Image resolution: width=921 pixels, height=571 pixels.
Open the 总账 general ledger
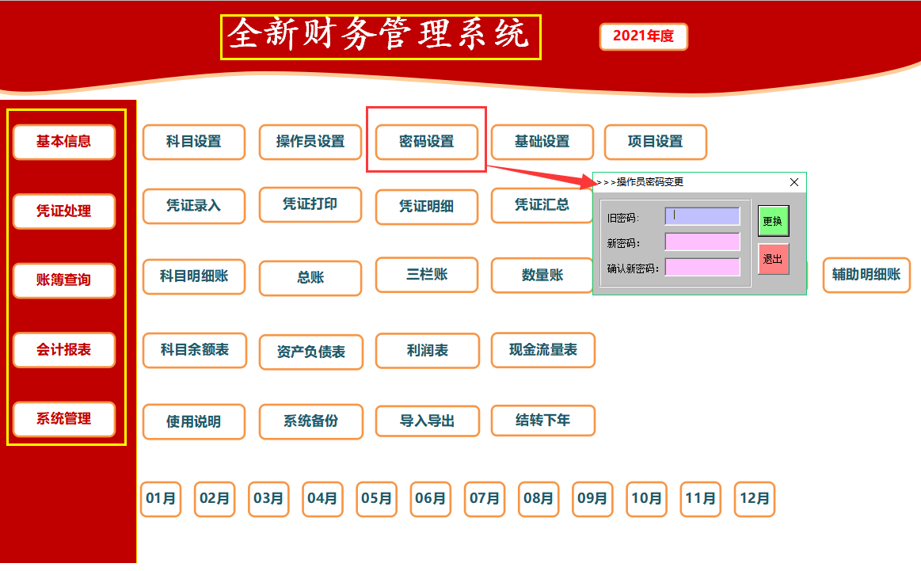(x=310, y=278)
